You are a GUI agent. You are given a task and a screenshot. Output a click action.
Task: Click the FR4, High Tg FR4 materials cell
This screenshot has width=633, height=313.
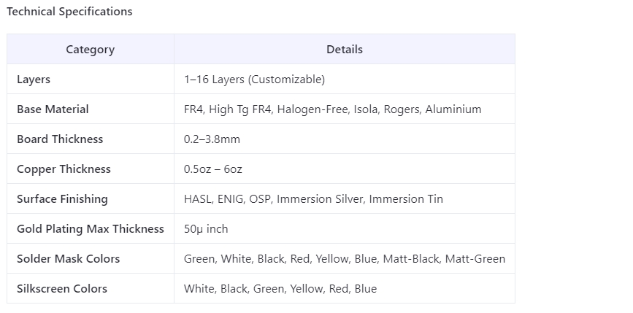(x=345, y=109)
